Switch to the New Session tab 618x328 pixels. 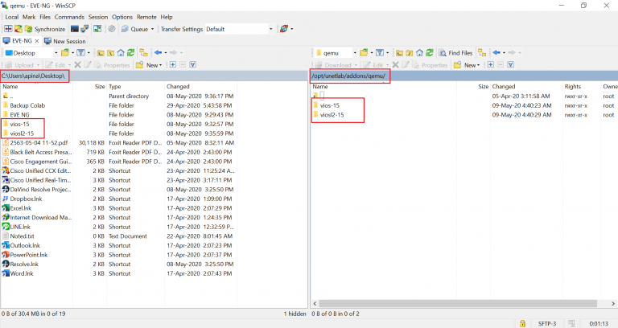click(64, 41)
